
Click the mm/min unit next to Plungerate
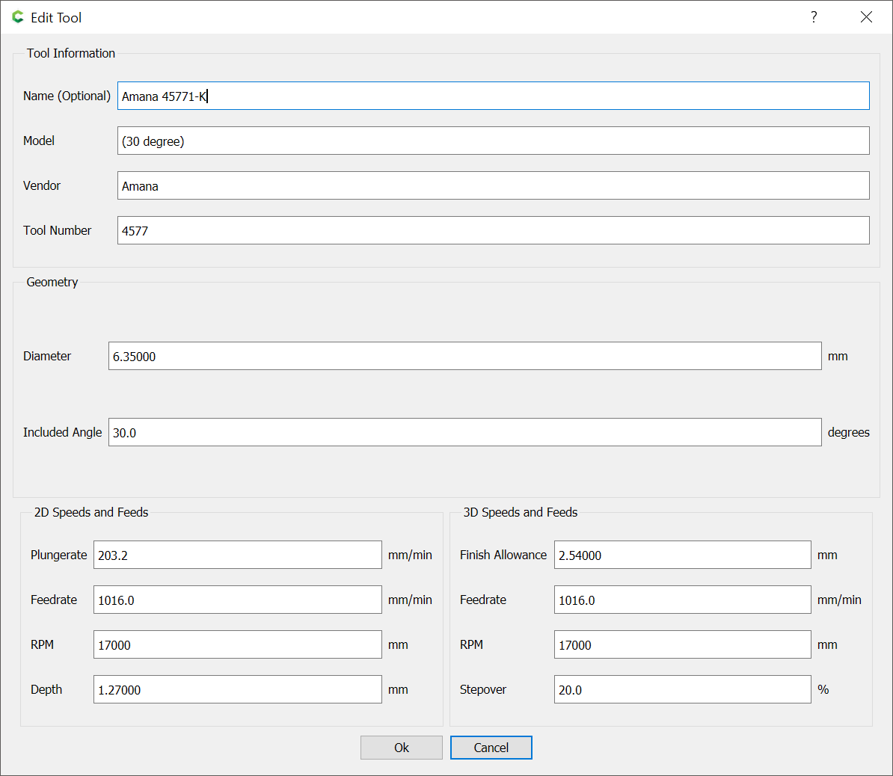[410, 555]
